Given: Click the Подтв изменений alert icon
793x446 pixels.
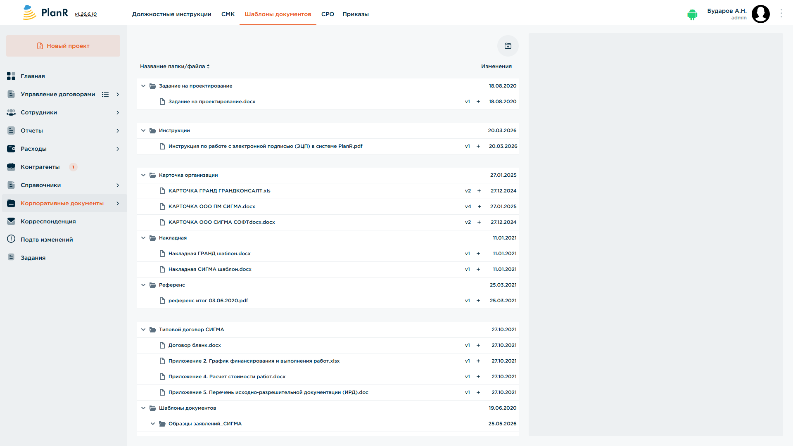Looking at the screenshot, I should [x=11, y=239].
